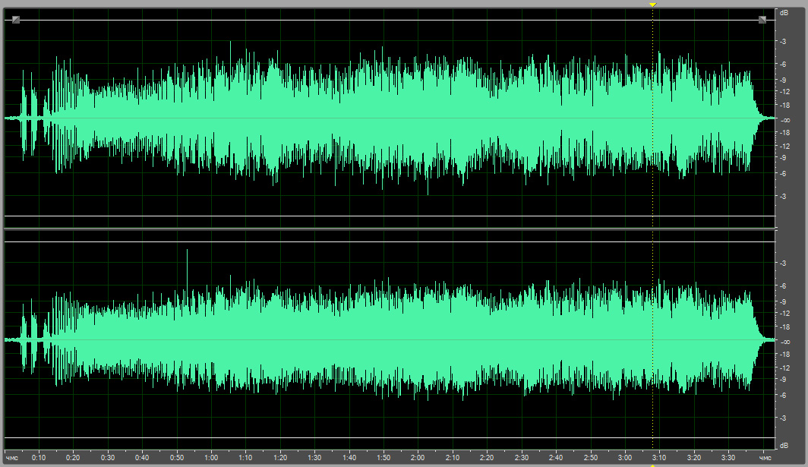Viewport: 808px width, 467px height.
Task: Click the top channel's -∞ center label
Action: coord(784,120)
